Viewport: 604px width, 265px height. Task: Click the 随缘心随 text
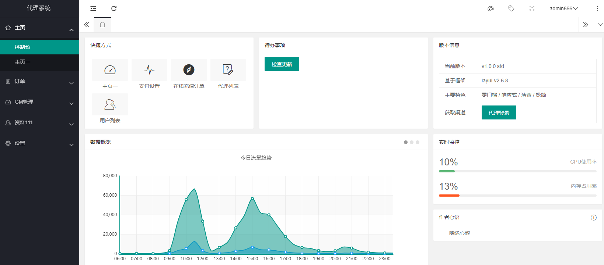coord(460,233)
